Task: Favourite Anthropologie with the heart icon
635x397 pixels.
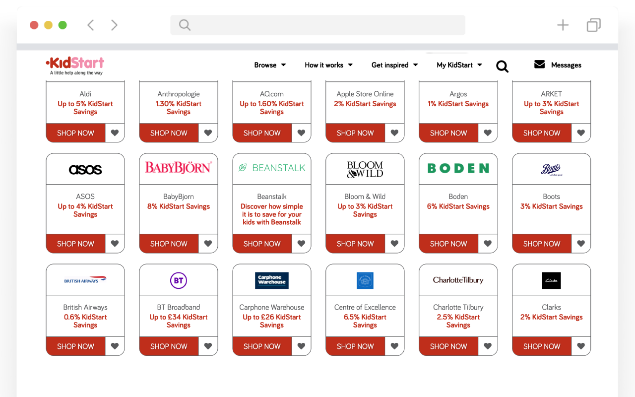Action: point(208,133)
